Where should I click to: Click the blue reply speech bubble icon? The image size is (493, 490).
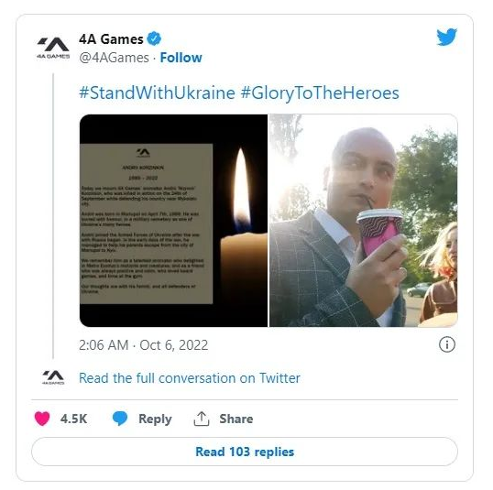tap(120, 419)
